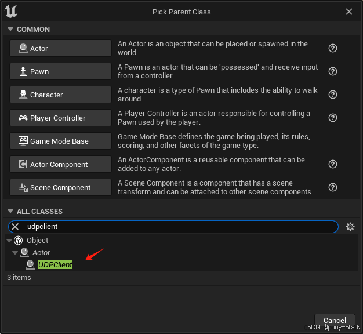Pick Scene Component parent class button
This screenshot has height=334, width=363.
[60, 187]
